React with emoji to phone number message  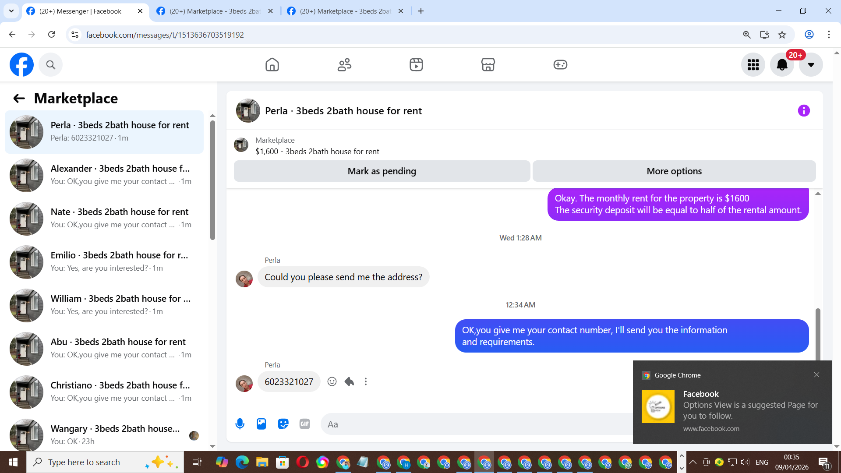pyautogui.click(x=332, y=381)
